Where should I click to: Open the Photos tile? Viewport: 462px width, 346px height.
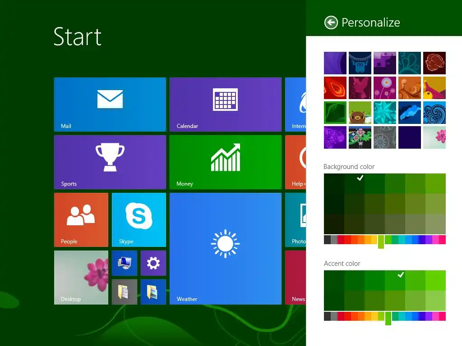coord(296,220)
